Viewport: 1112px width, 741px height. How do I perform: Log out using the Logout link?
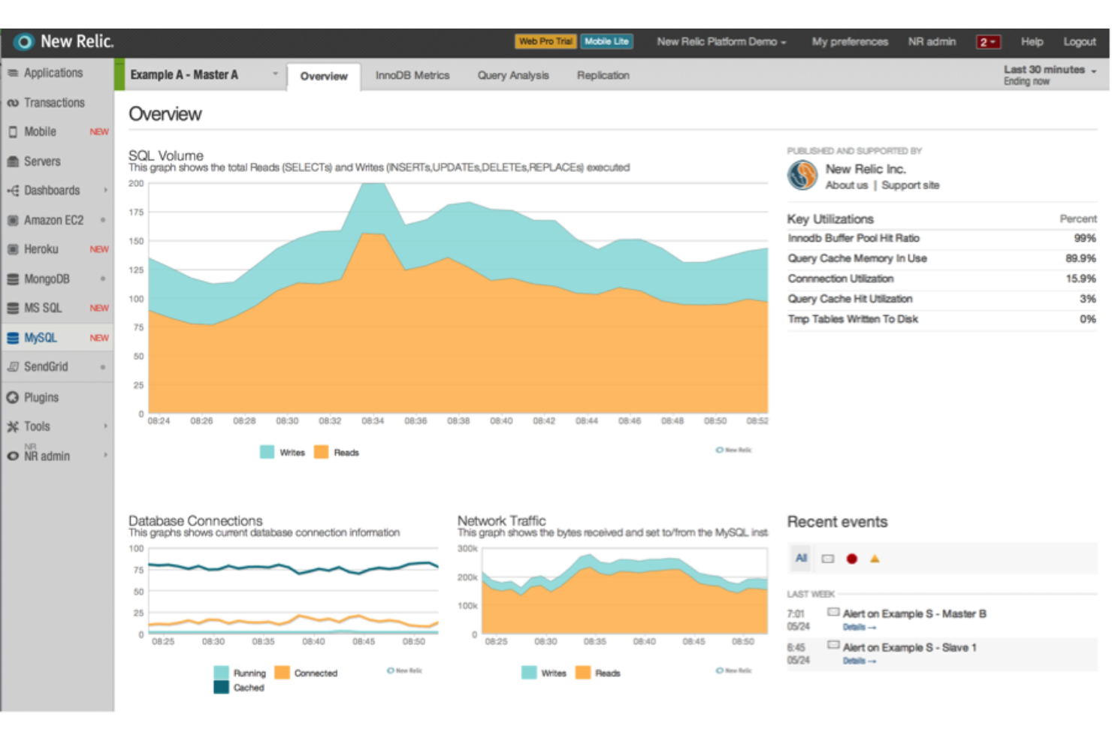point(1080,42)
